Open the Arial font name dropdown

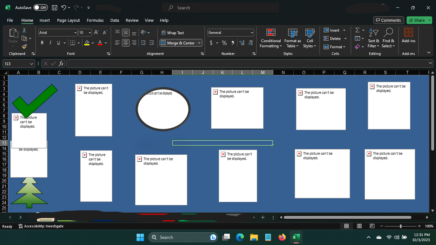point(75,33)
